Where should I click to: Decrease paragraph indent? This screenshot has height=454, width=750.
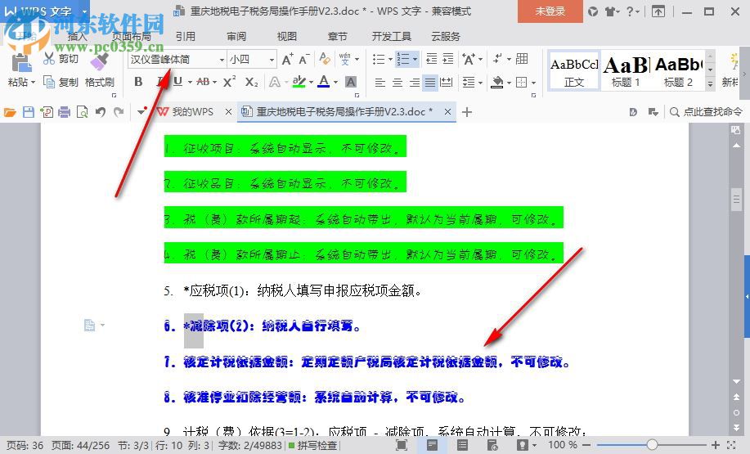[x=432, y=59]
